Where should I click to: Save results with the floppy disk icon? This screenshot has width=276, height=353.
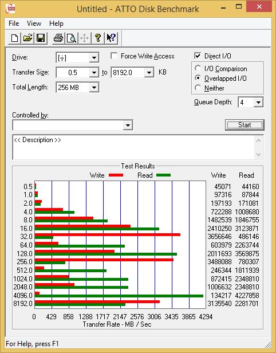(x=41, y=38)
